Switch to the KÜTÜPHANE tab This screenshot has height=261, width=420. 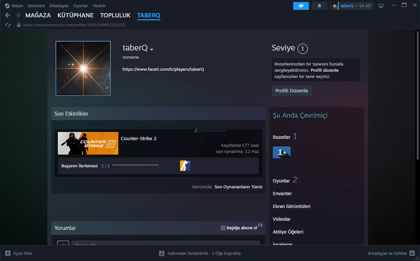coord(75,15)
